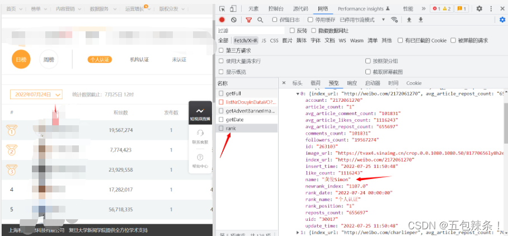
Task: Open the Cookie request detail tab
Action: [413, 83]
